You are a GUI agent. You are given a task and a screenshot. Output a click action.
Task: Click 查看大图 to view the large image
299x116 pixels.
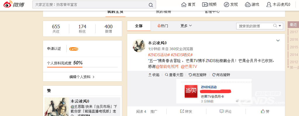point(174,75)
